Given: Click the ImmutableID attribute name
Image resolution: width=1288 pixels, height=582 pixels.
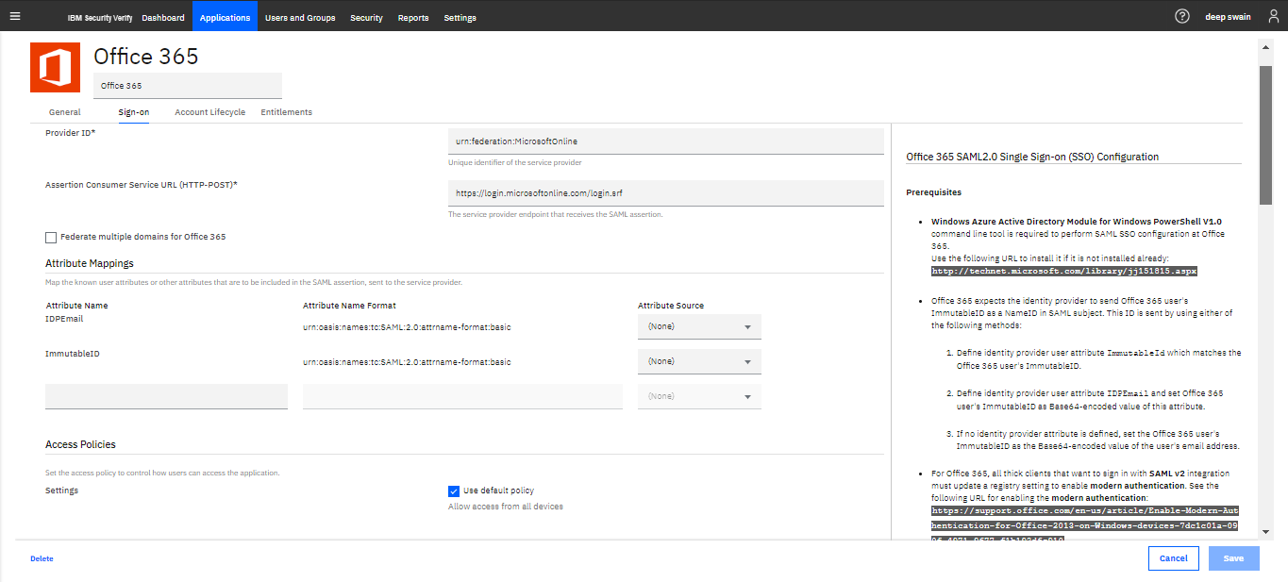Looking at the screenshot, I should point(73,354).
